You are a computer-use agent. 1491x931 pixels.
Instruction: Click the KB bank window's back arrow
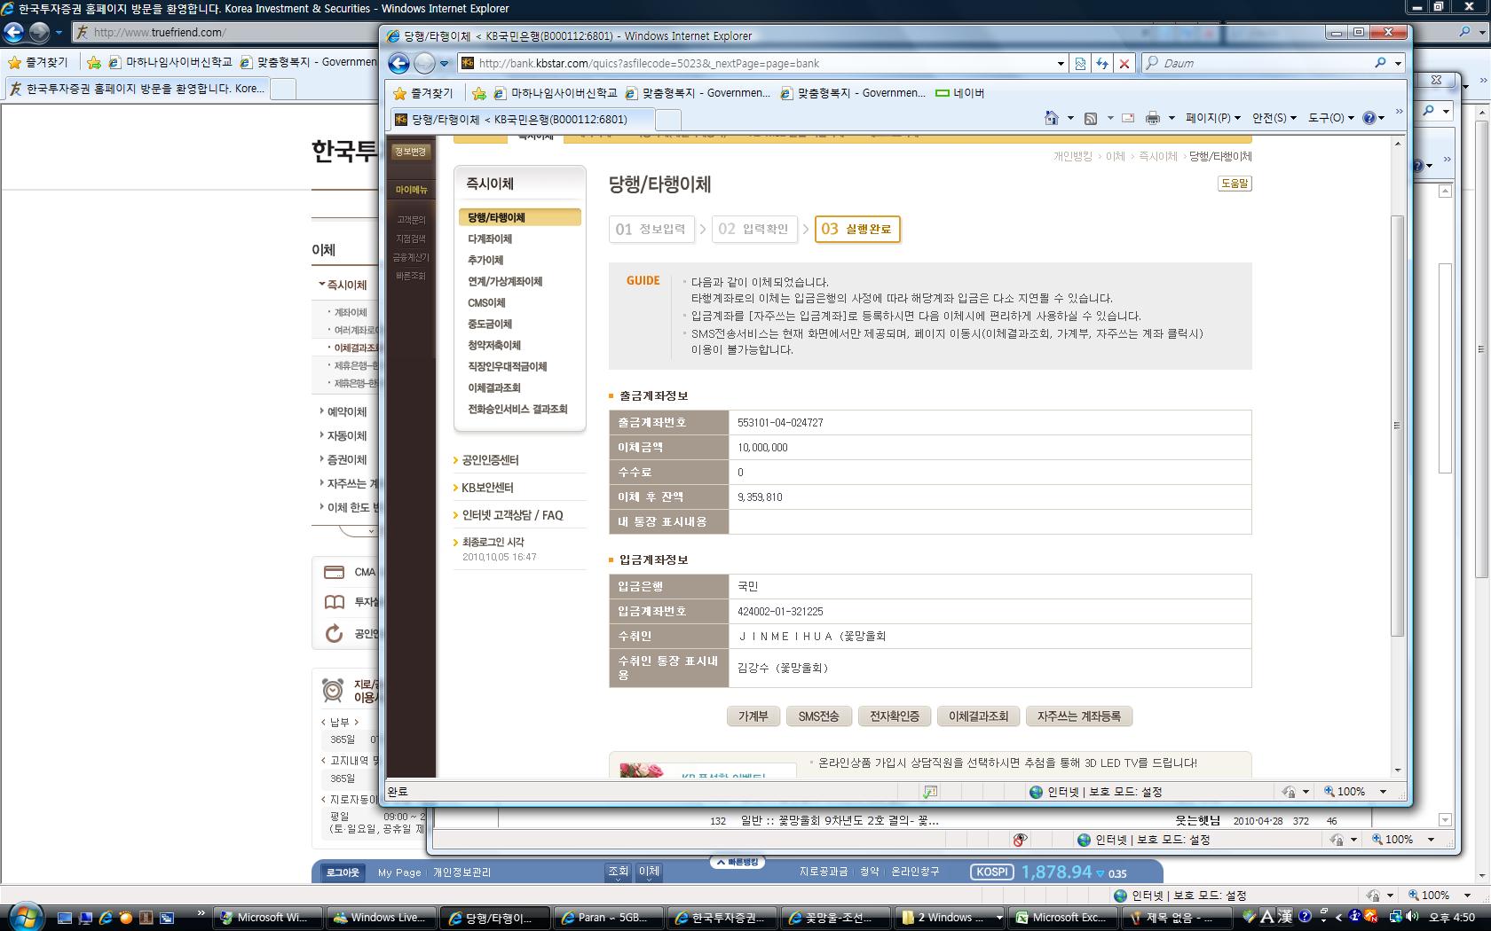click(x=398, y=63)
